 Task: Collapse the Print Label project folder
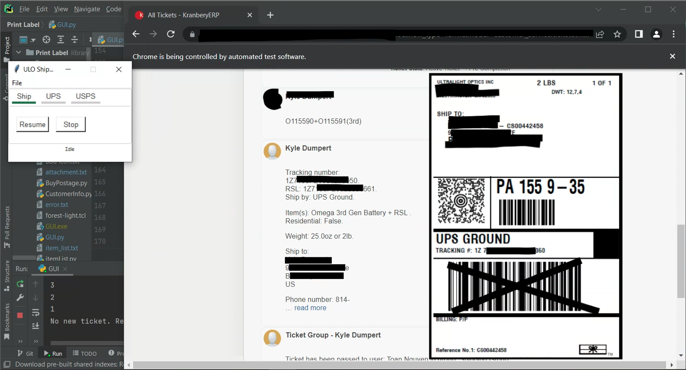pos(19,52)
